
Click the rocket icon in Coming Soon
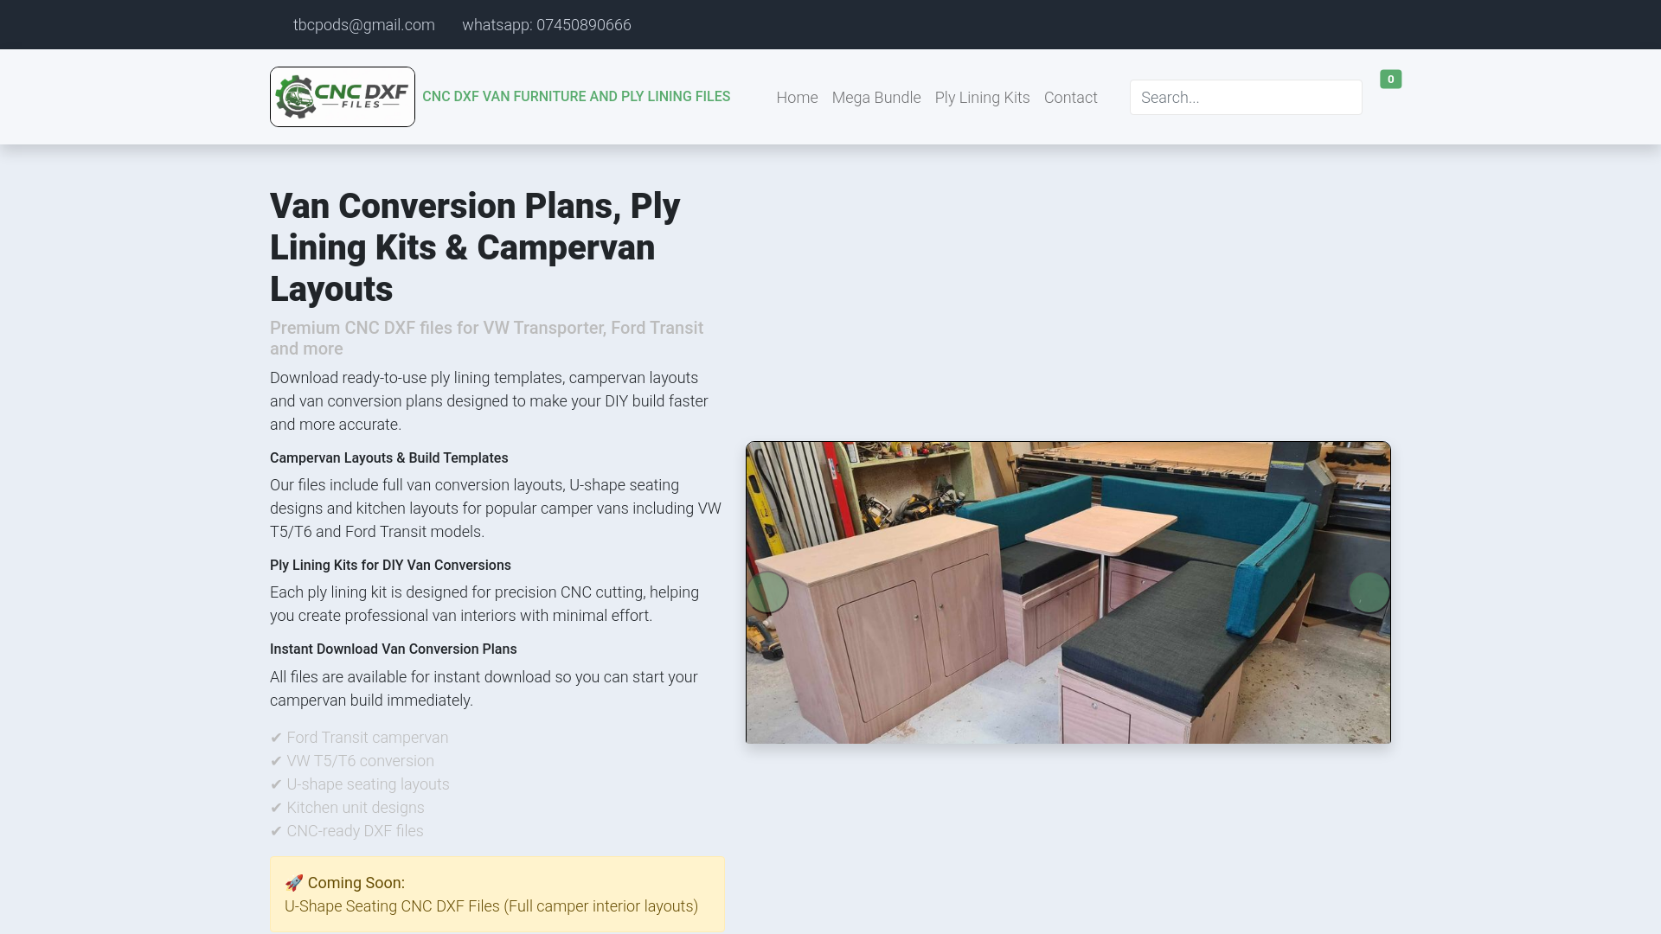click(x=294, y=883)
